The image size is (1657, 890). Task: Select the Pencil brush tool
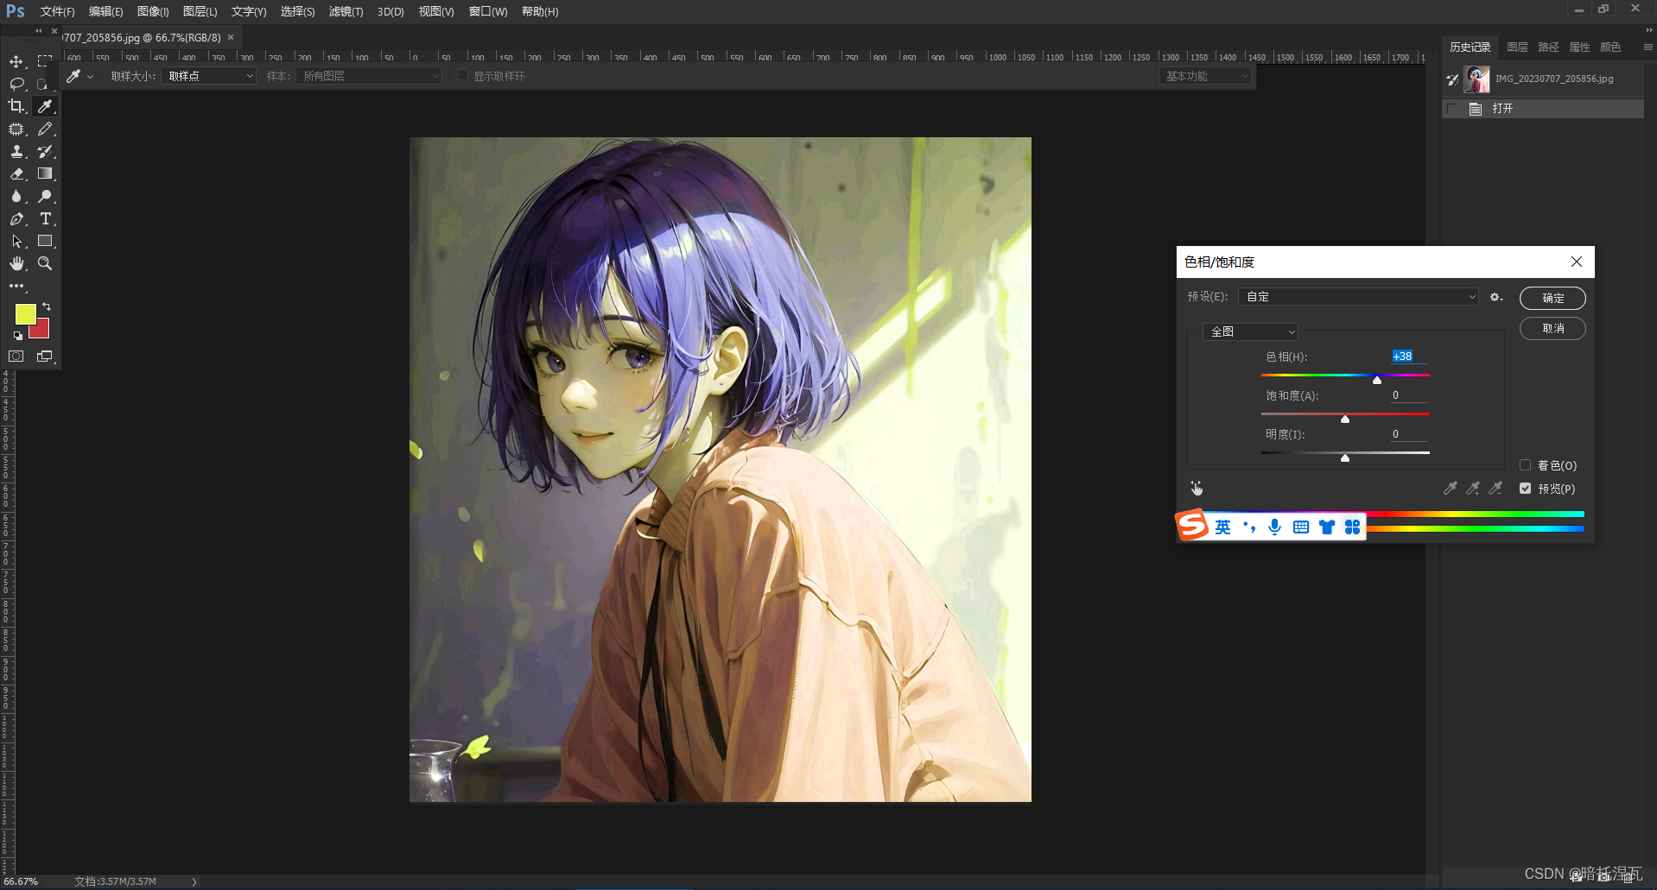click(45, 129)
